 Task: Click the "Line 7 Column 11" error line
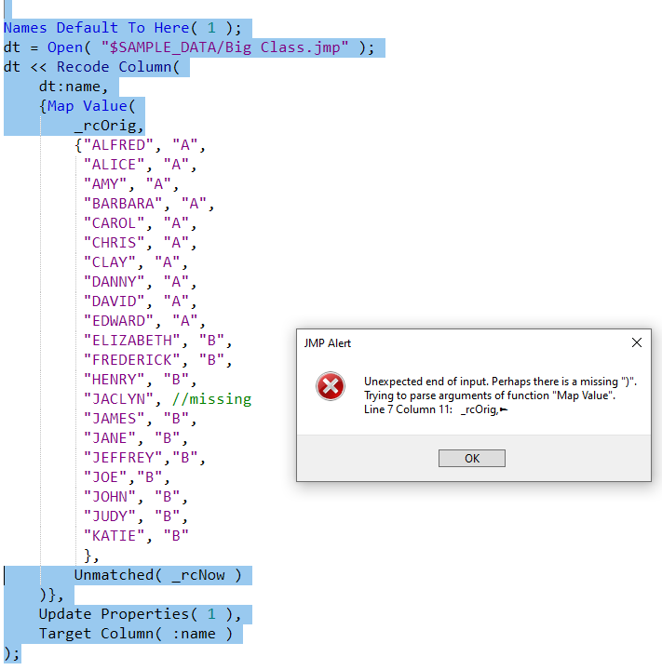(436, 409)
